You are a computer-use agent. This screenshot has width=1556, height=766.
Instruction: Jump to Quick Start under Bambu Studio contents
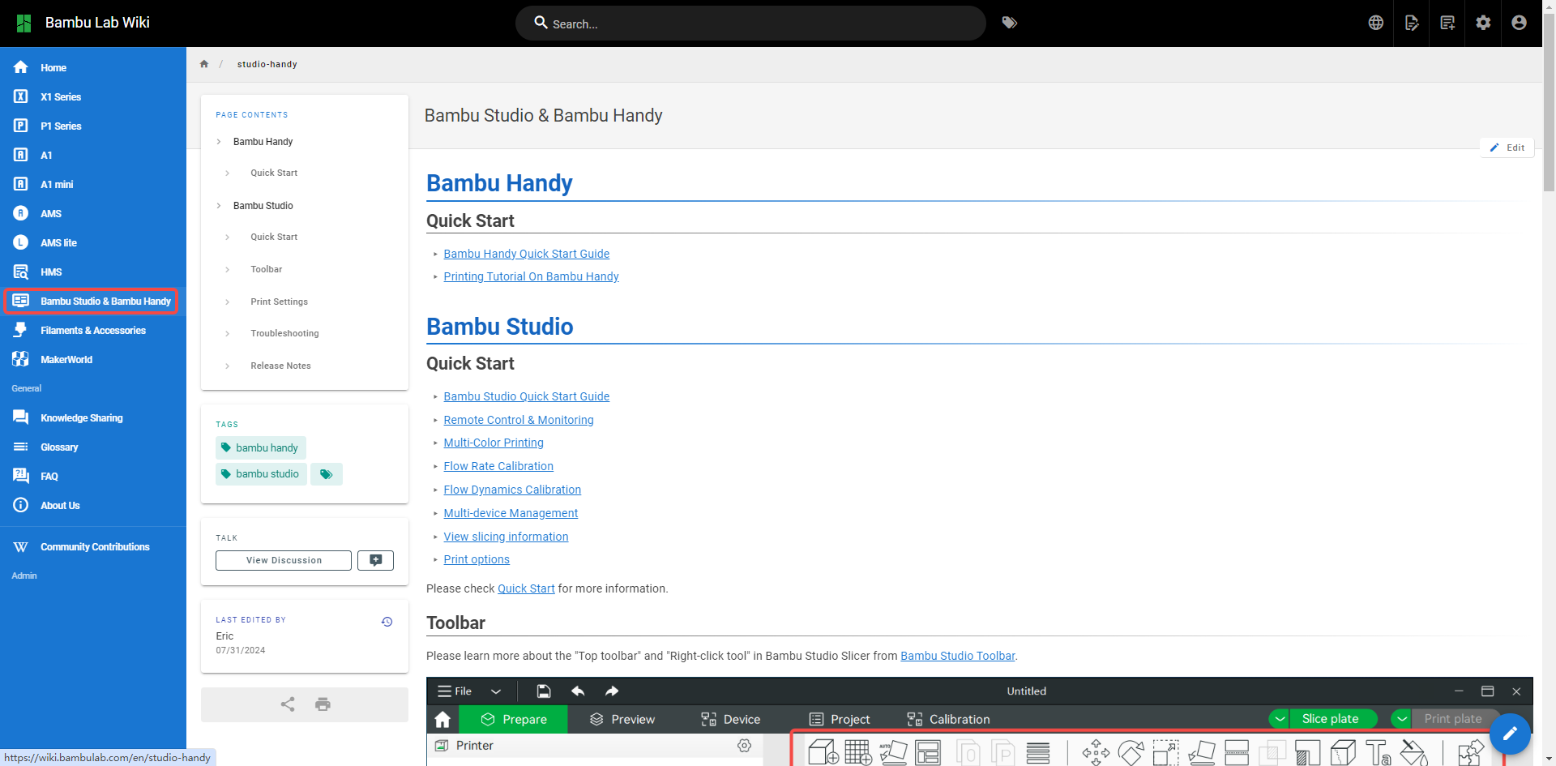click(274, 237)
